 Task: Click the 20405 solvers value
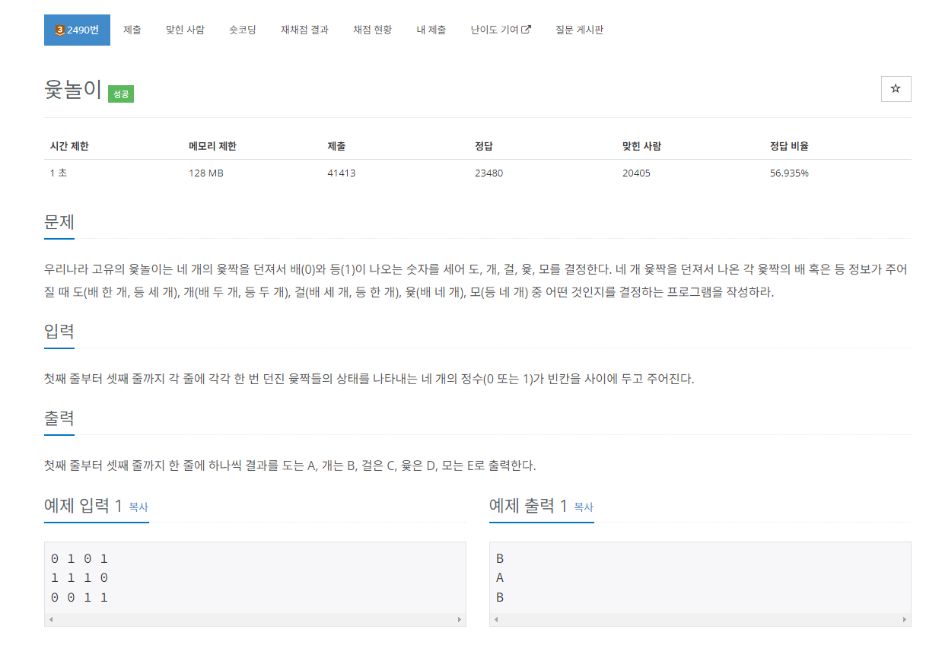click(x=636, y=173)
